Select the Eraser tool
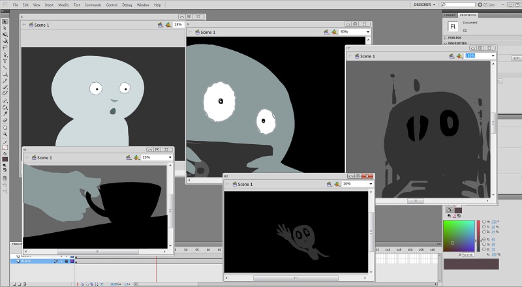The image size is (522, 287). pyautogui.click(x=5, y=120)
